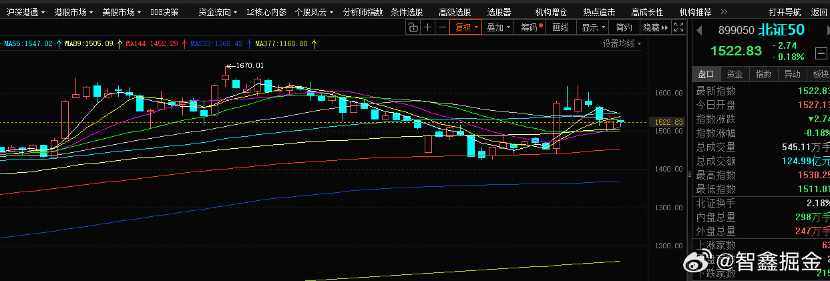Open 高级选股 menu item

coord(455,12)
